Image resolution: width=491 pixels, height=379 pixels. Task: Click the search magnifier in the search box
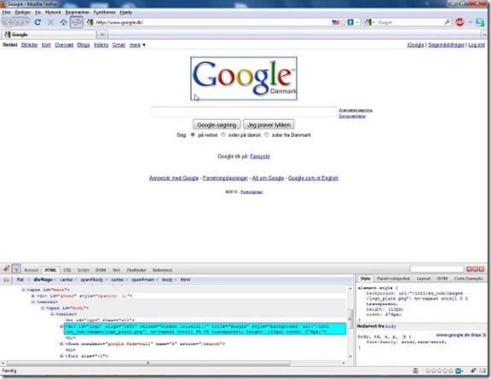point(448,22)
